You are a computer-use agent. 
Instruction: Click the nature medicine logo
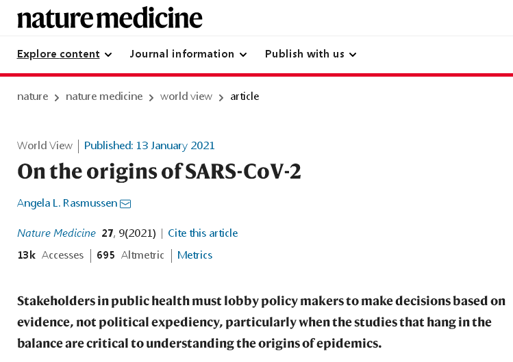point(110,18)
